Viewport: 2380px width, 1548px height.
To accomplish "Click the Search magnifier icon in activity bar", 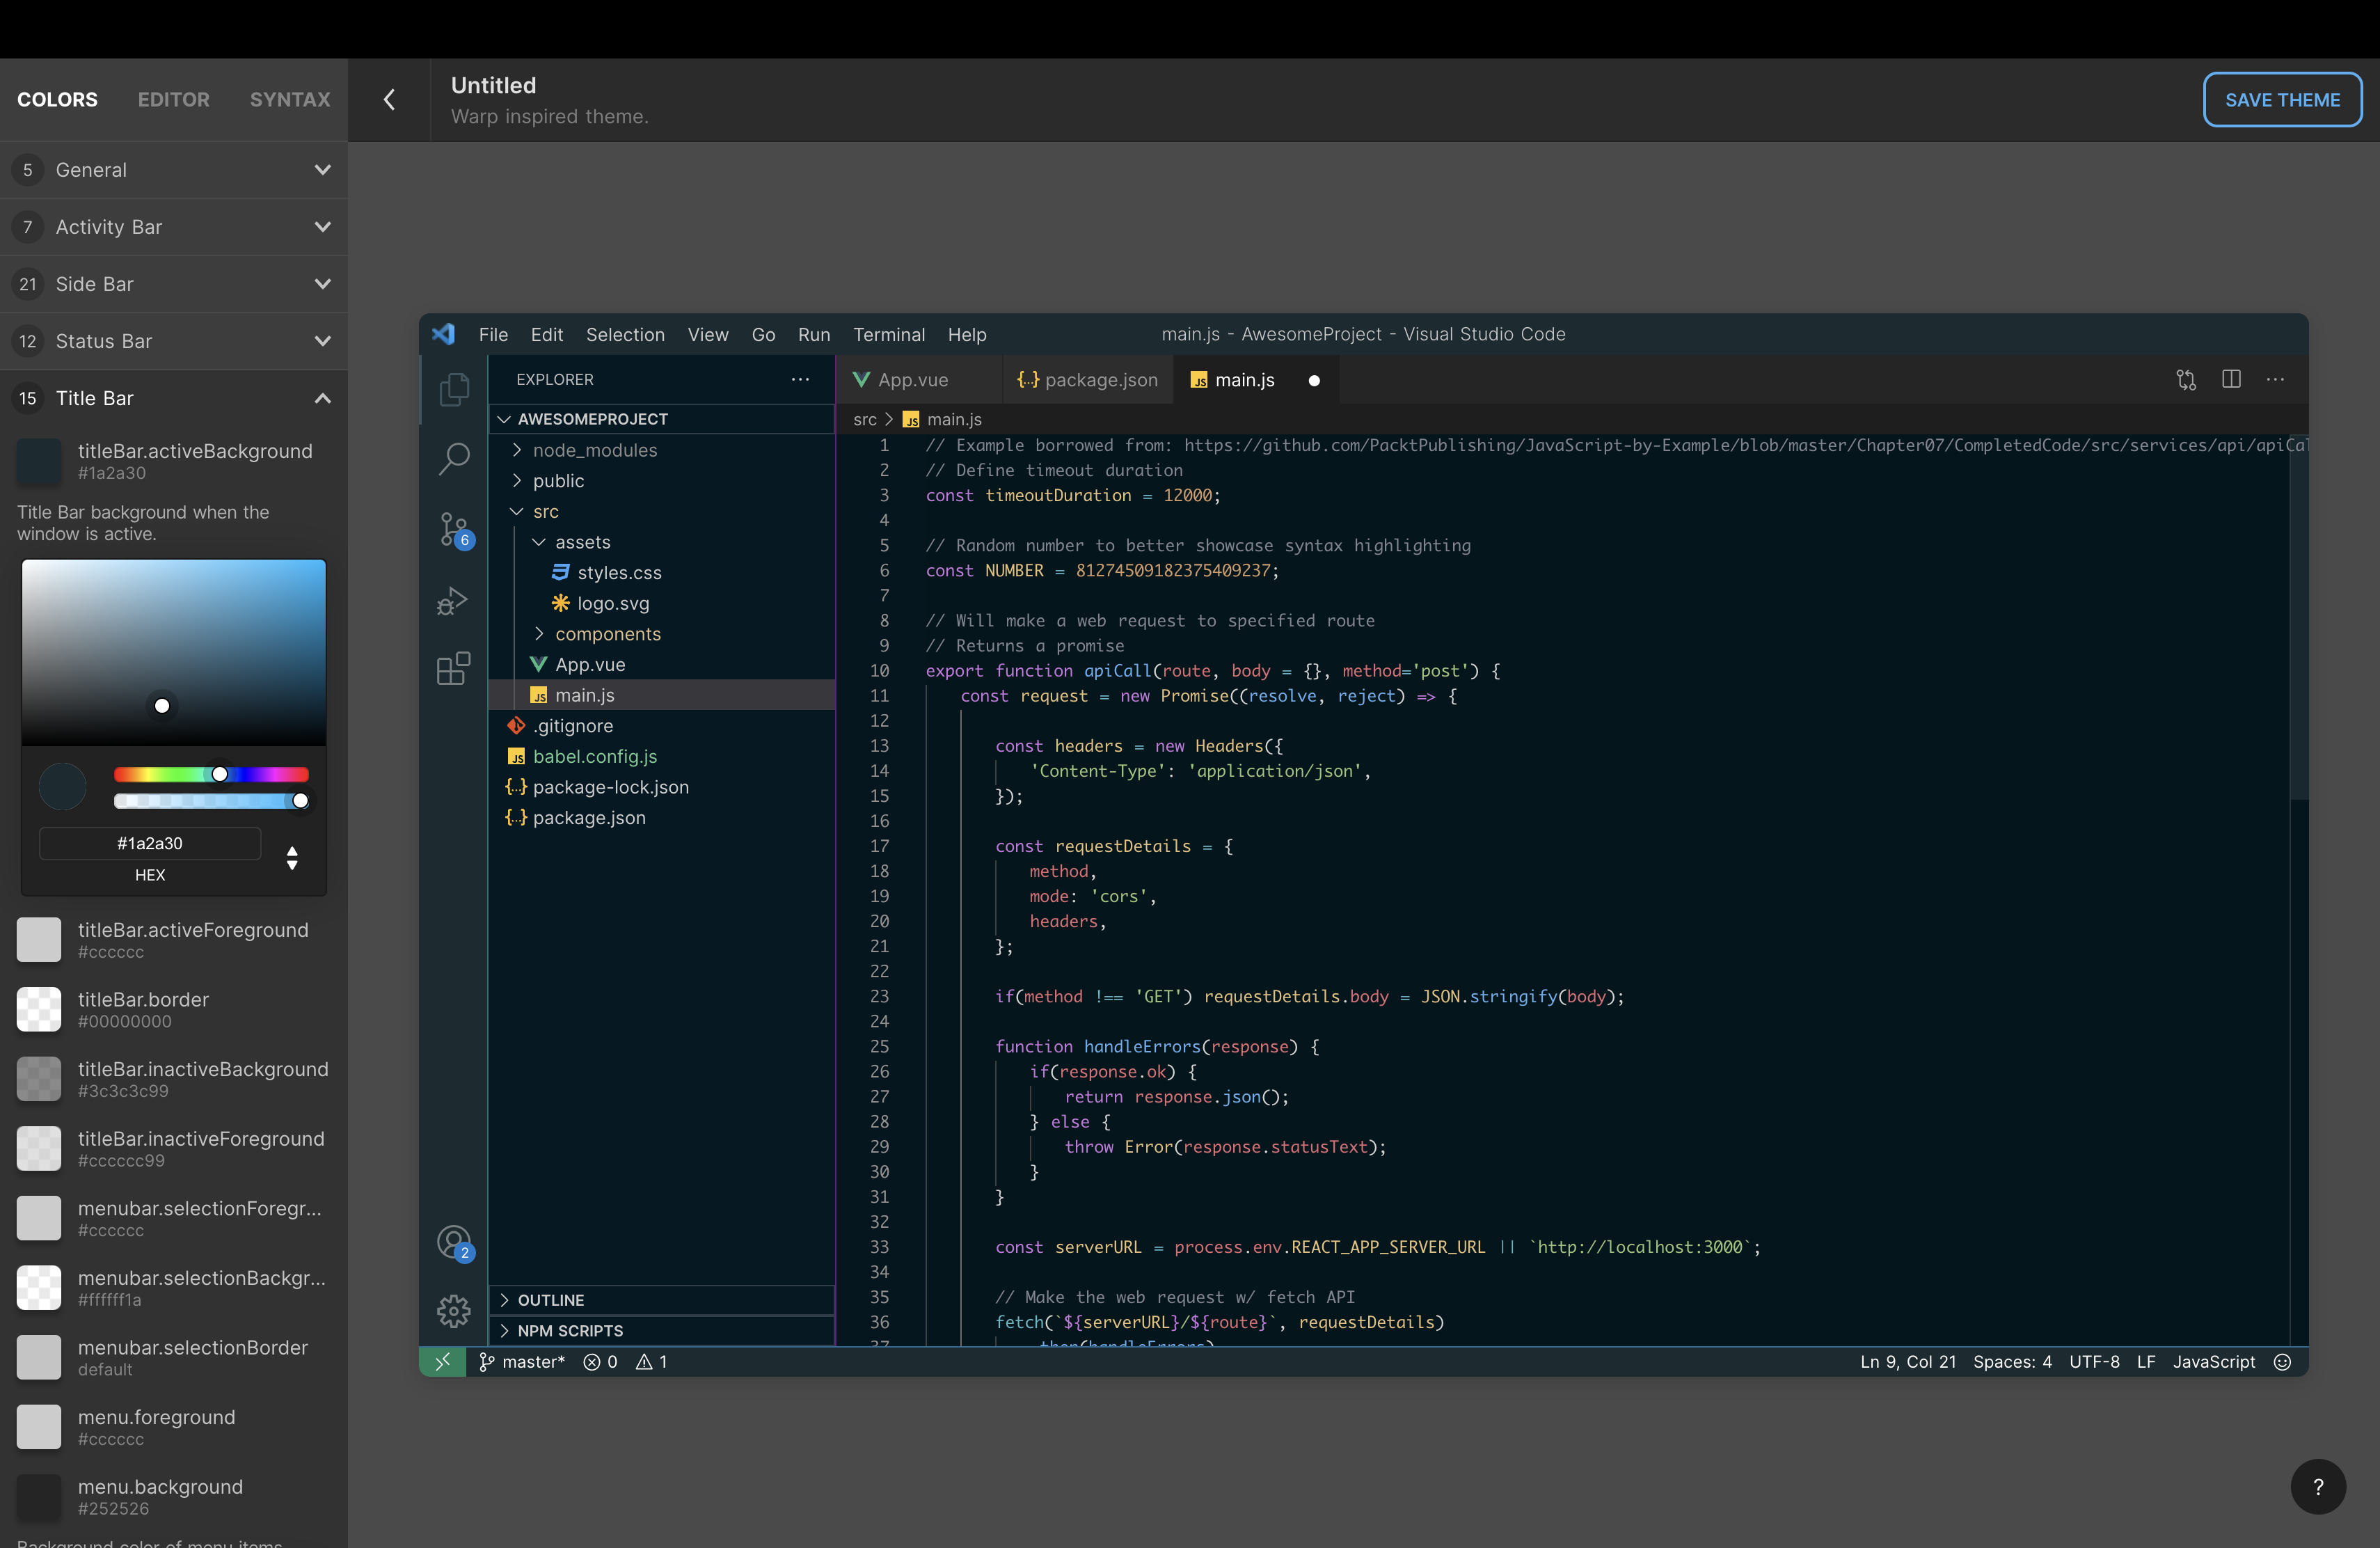I will pos(454,459).
